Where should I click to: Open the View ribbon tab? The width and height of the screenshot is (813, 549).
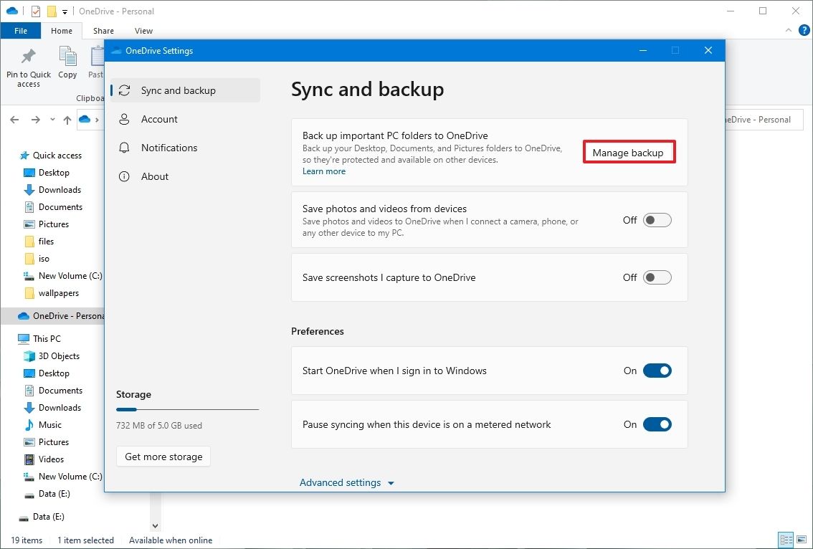coord(143,31)
